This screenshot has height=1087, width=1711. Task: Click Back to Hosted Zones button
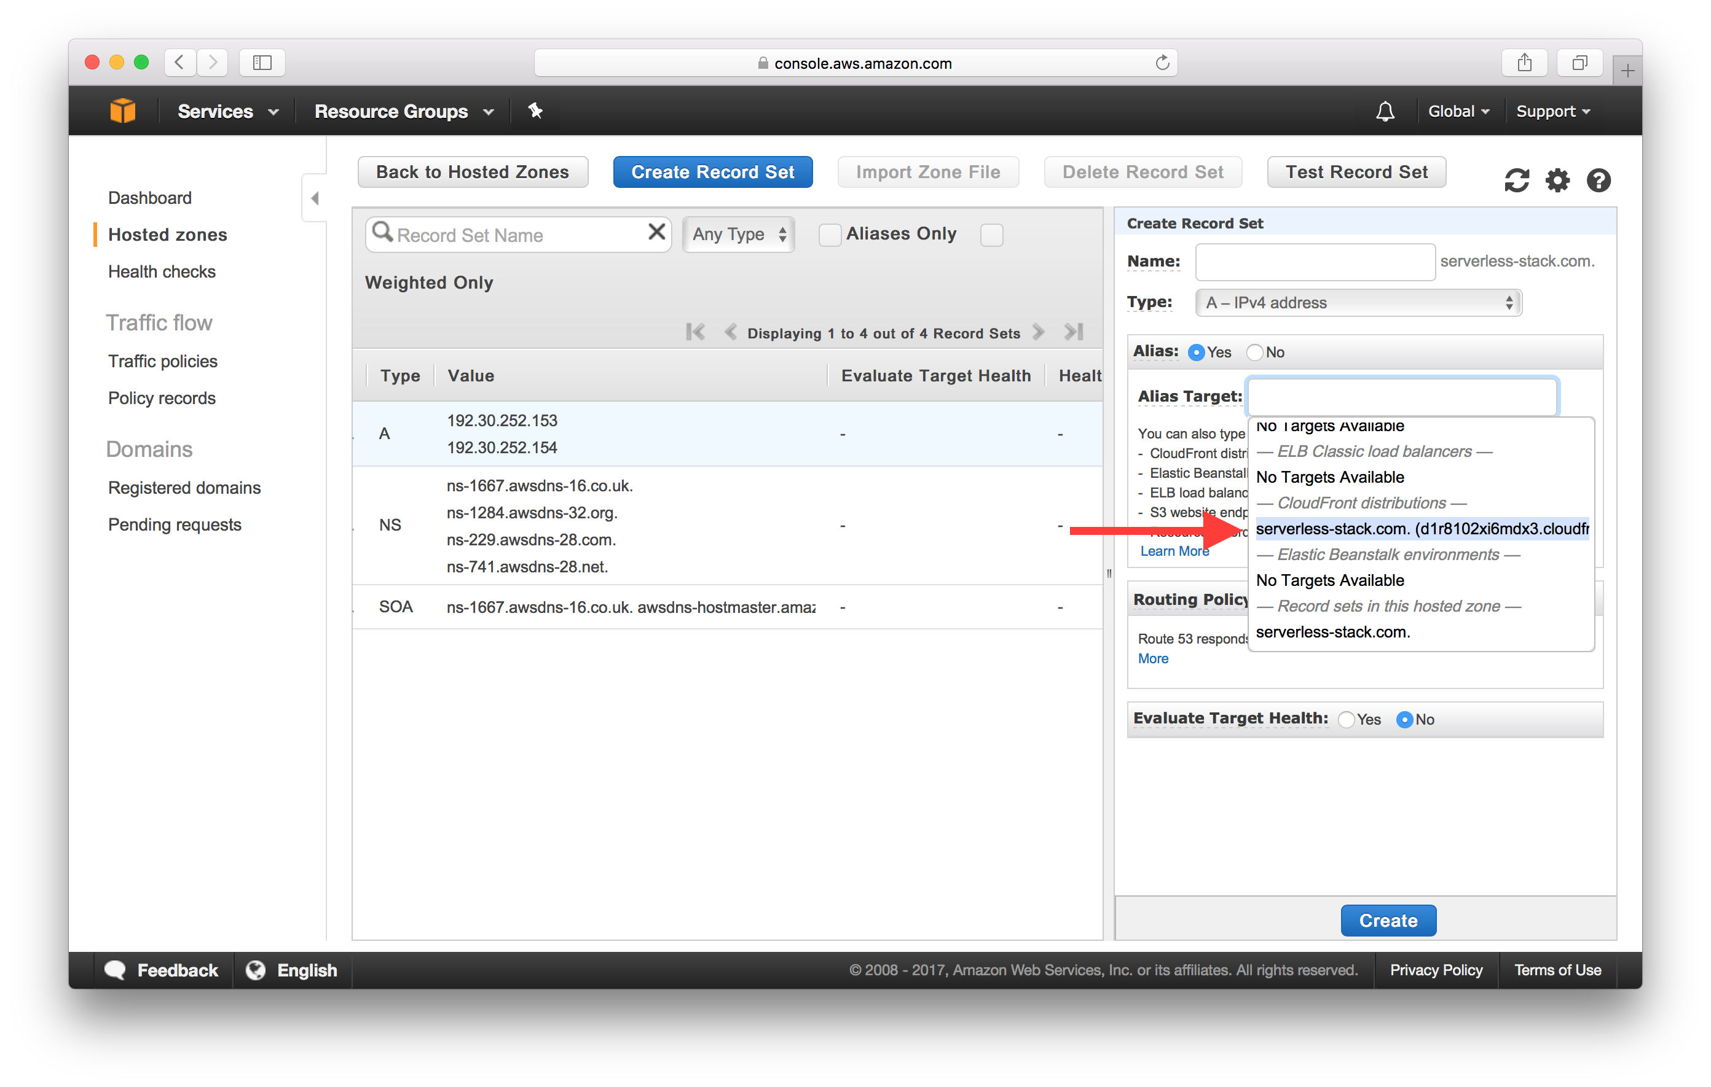click(x=470, y=172)
